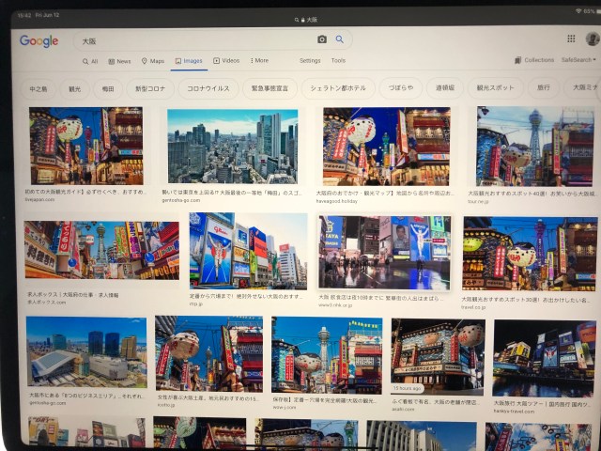The image size is (601, 451).
Task: Open the Google apps grid
Action: click(x=571, y=39)
